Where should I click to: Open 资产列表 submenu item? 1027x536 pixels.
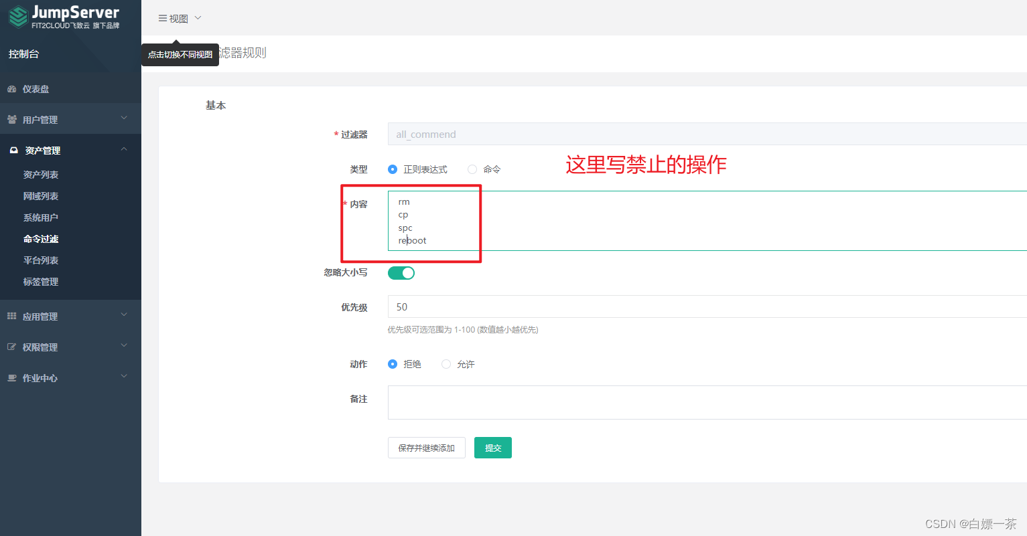(x=41, y=175)
